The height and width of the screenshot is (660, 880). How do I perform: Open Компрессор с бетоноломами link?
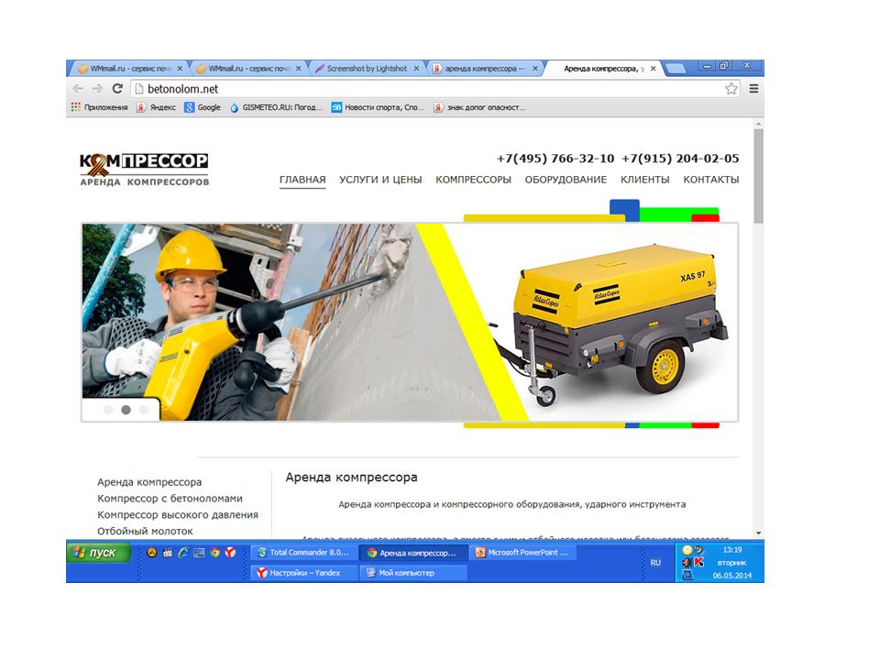tap(170, 498)
